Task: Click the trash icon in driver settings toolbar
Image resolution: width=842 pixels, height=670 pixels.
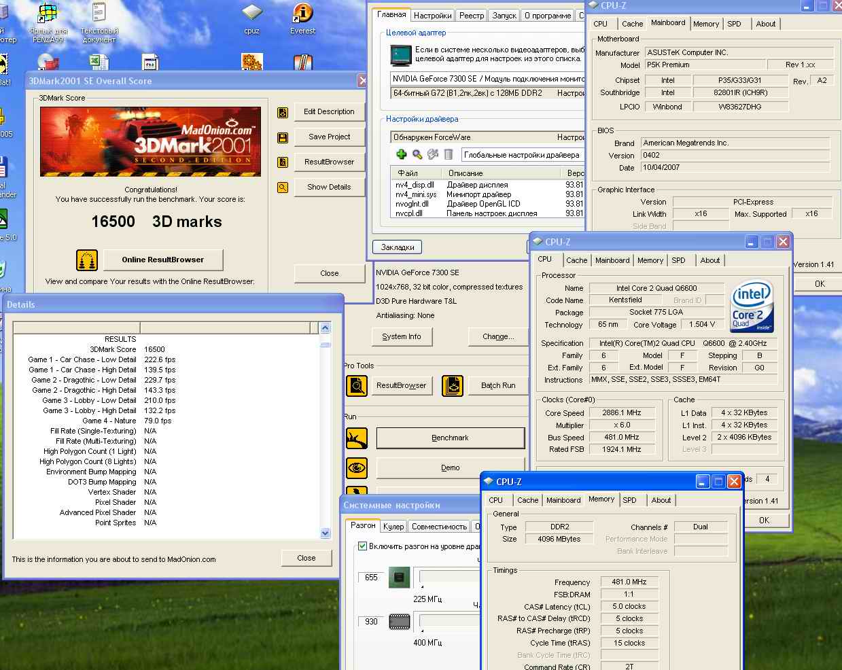Action: (x=449, y=155)
